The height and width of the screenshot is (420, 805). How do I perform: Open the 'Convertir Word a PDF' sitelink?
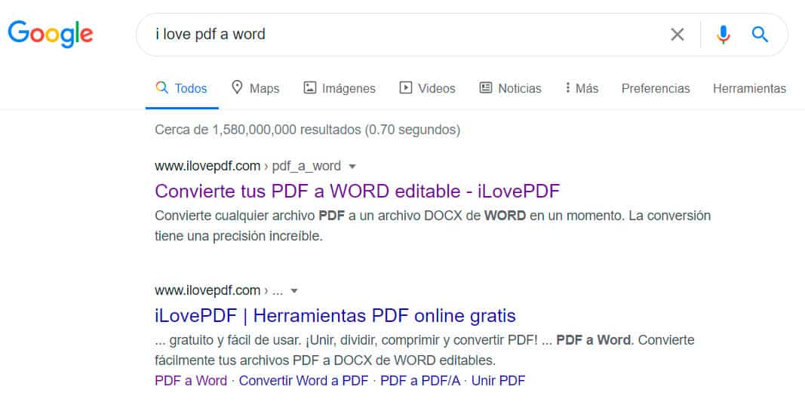coord(303,381)
